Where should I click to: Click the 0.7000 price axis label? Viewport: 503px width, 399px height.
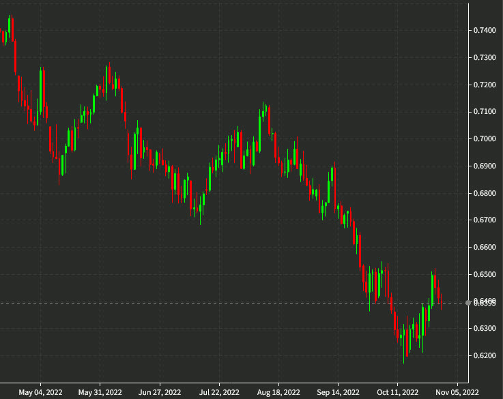click(x=485, y=138)
